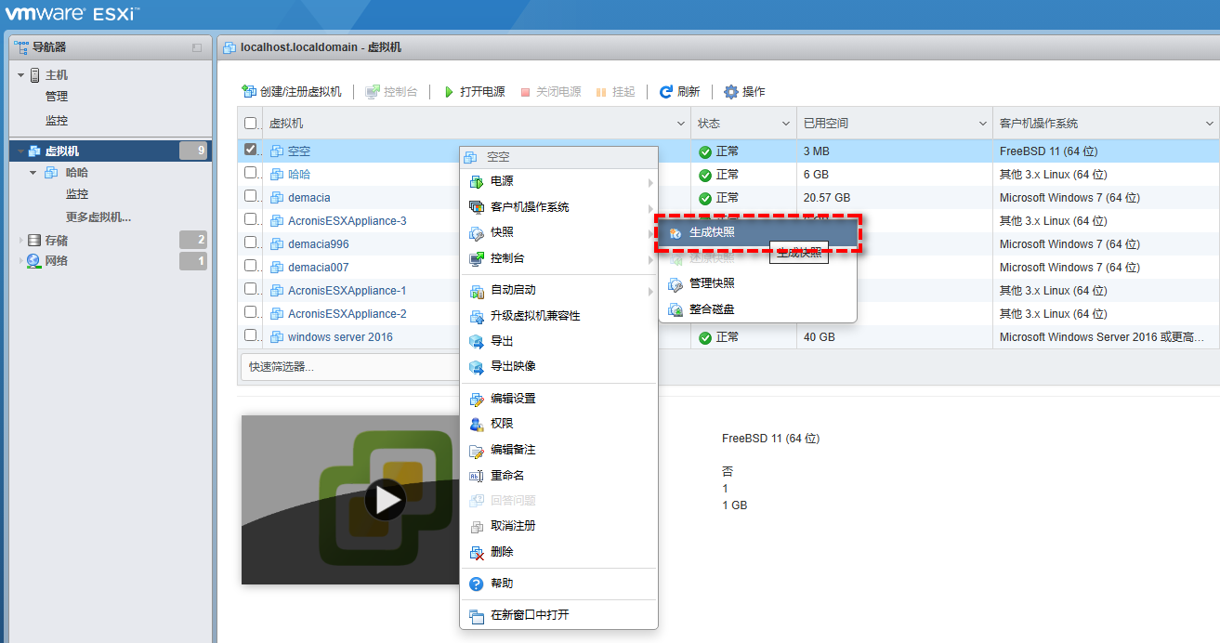Click the 创建/注册虚拟机 toolbar icon
The height and width of the screenshot is (643, 1220).
(249, 91)
